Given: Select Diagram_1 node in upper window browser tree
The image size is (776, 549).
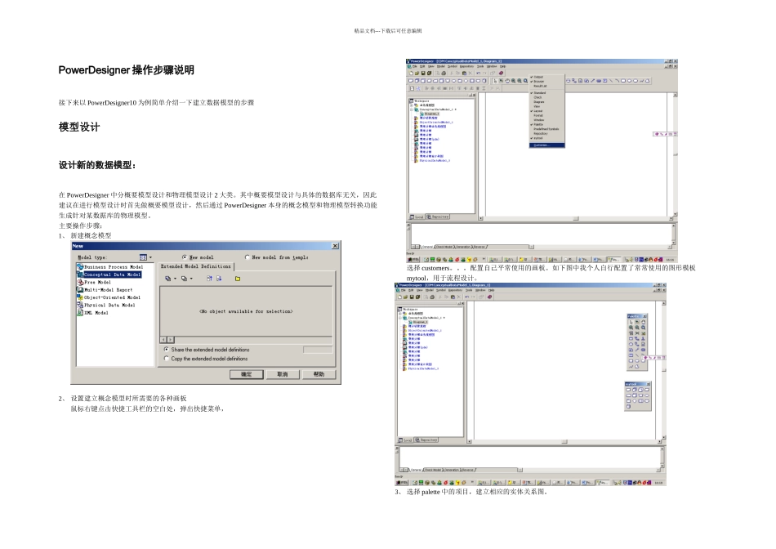Looking at the screenshot, I should 429,114.
